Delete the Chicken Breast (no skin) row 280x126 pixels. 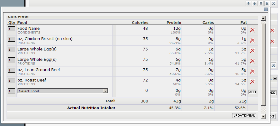[252, 40]
